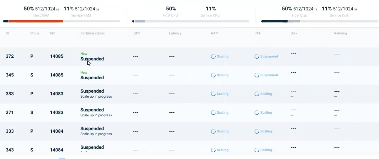
Task: Open the Suspended status of partition 345
Action: click(x=92, y=77)
